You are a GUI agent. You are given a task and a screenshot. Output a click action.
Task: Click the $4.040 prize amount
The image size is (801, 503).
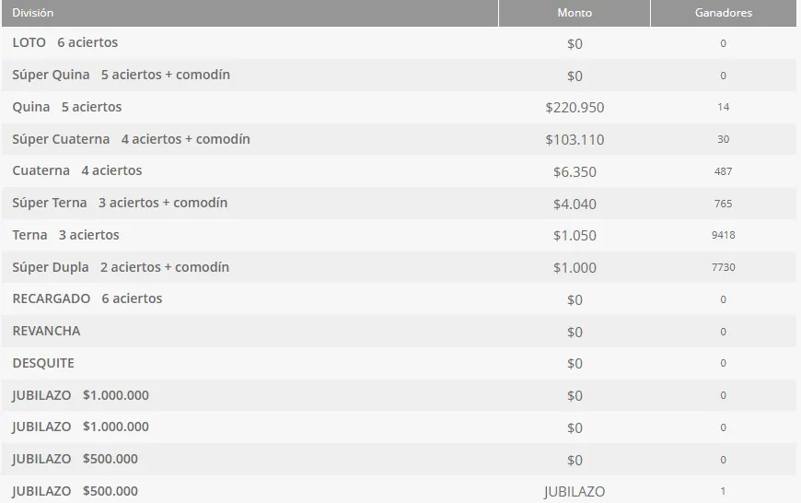pyautogui.click(x=575, y=204)
